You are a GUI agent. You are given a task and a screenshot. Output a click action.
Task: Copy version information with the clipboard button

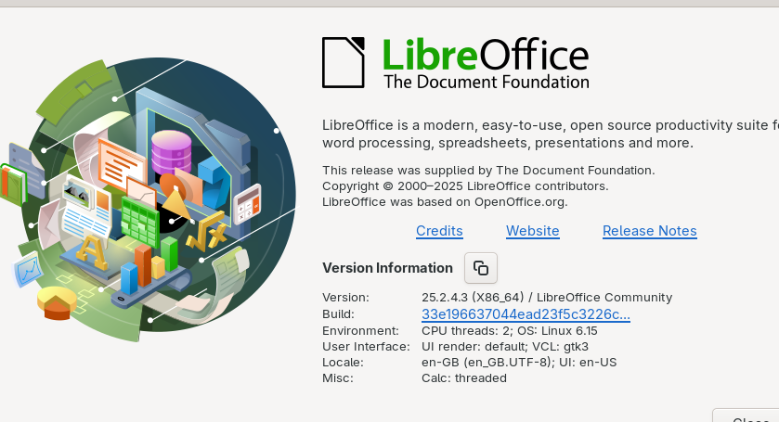pyautogui.click(x=480, y=268)
